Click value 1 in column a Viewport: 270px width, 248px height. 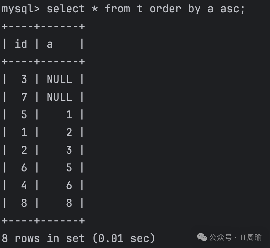click(x=69, y=115)
